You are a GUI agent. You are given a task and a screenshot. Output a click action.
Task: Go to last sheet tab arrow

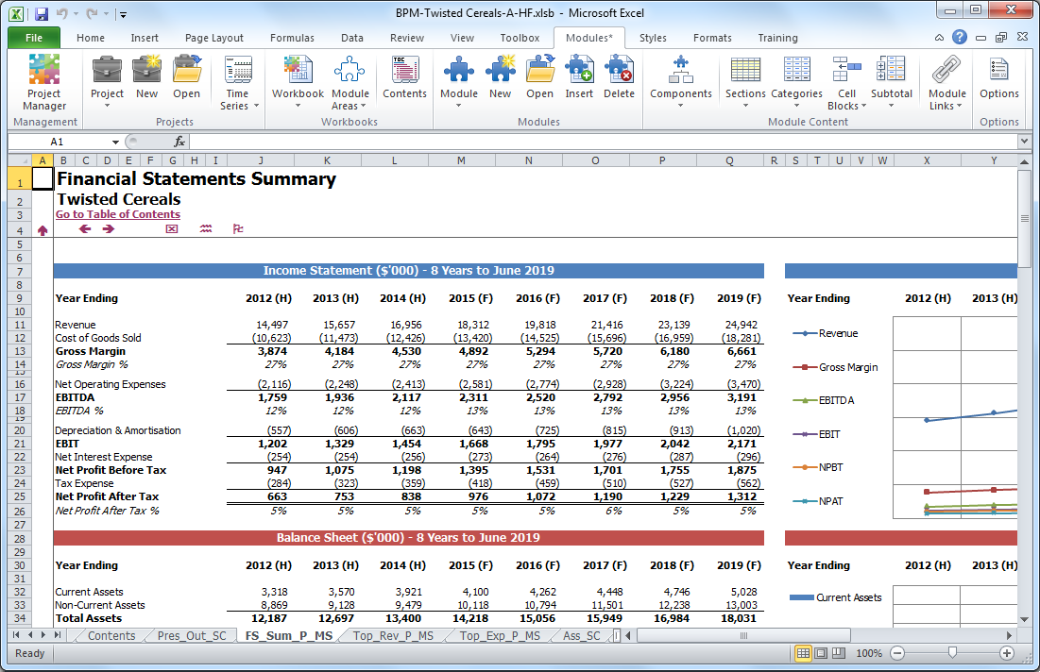tap(58, 635)
